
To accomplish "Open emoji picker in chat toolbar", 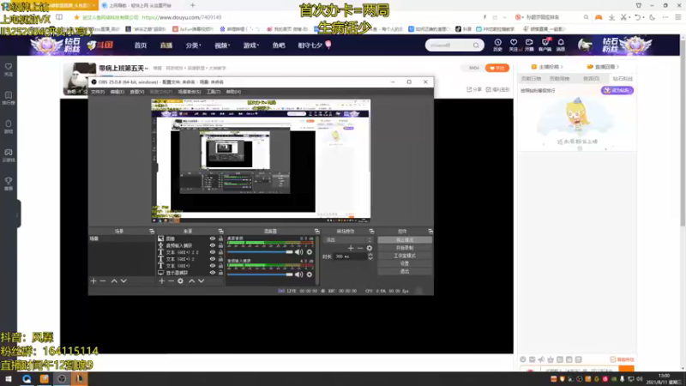I will [523, 359].
